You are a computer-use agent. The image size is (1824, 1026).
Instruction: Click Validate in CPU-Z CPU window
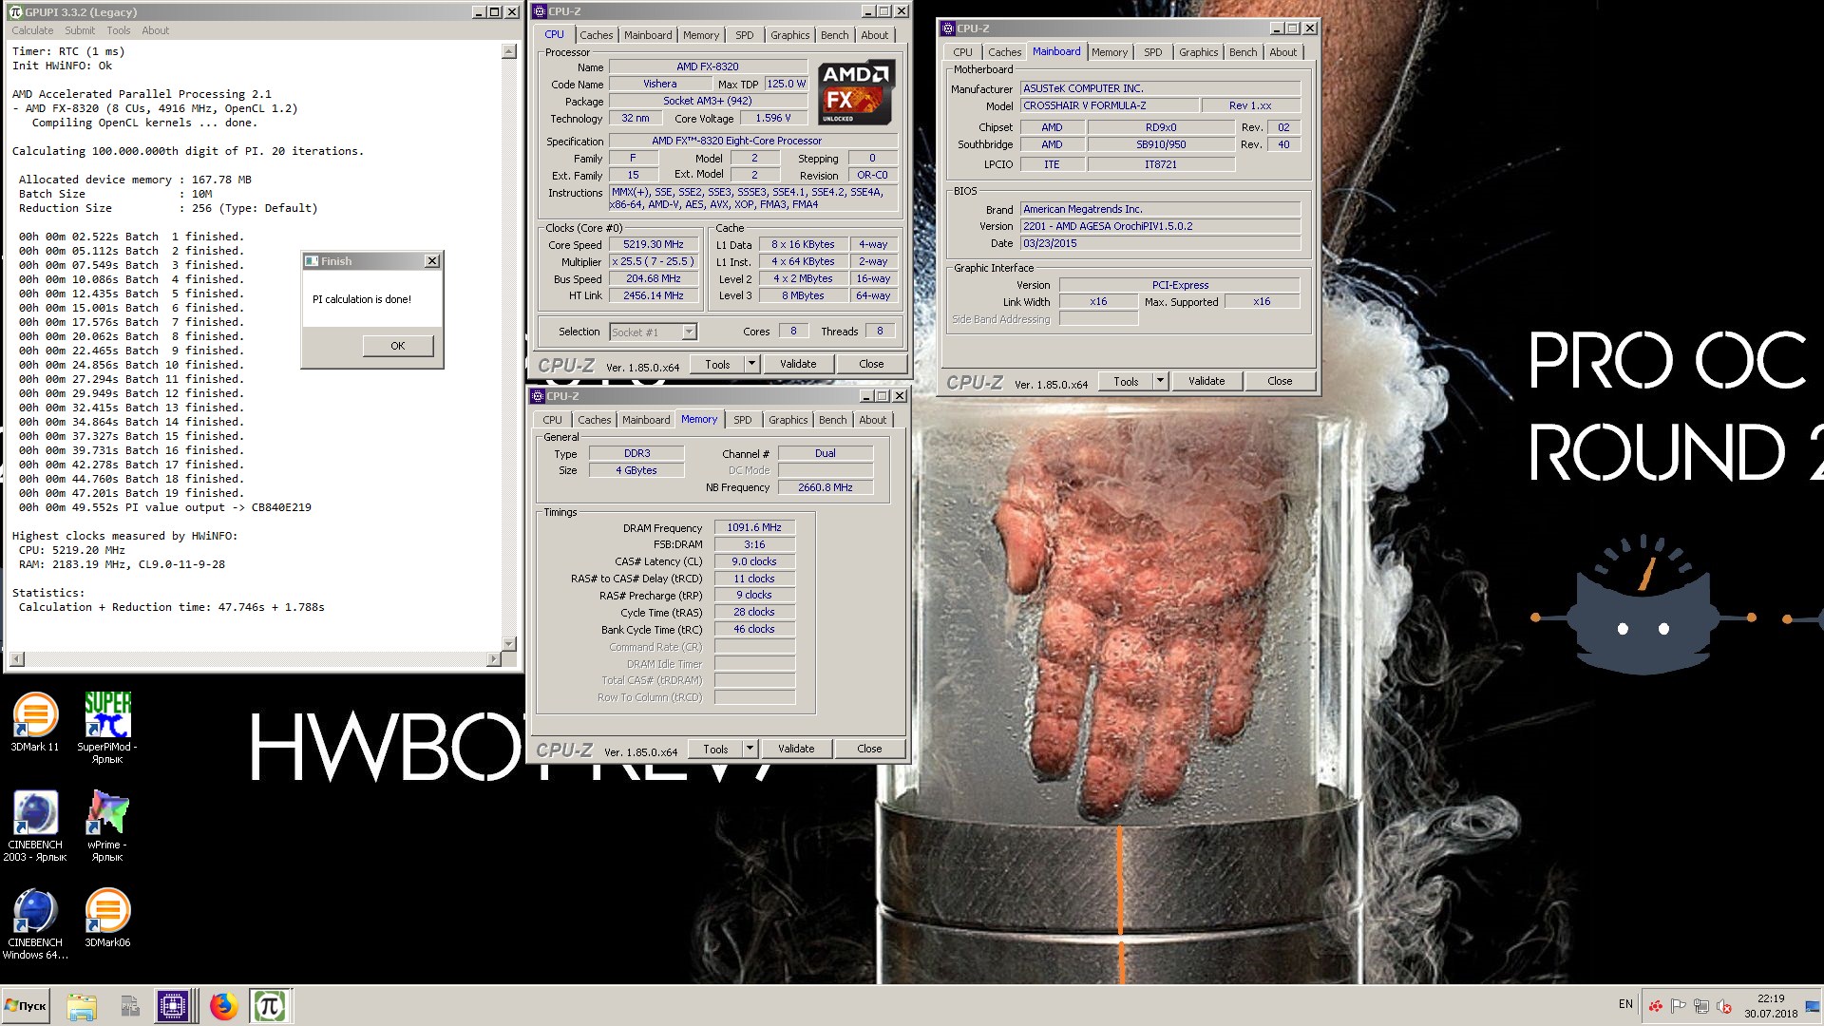pos(798,364)
